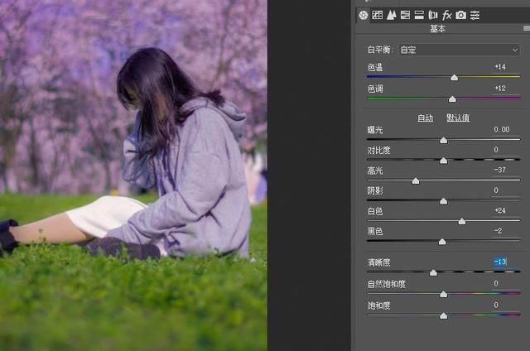Click the highlighted 清晰度 value -13
Viewport: 530px width, 351px height.
pos(500,262)
